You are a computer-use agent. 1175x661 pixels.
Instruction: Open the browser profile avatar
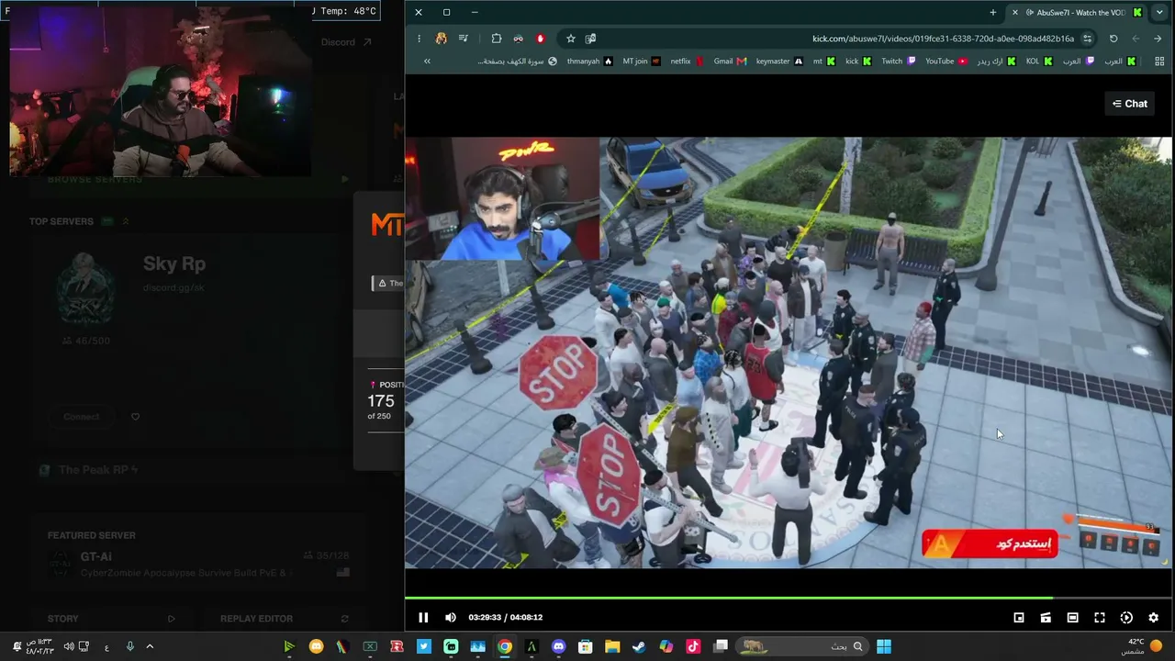point(442,39)
